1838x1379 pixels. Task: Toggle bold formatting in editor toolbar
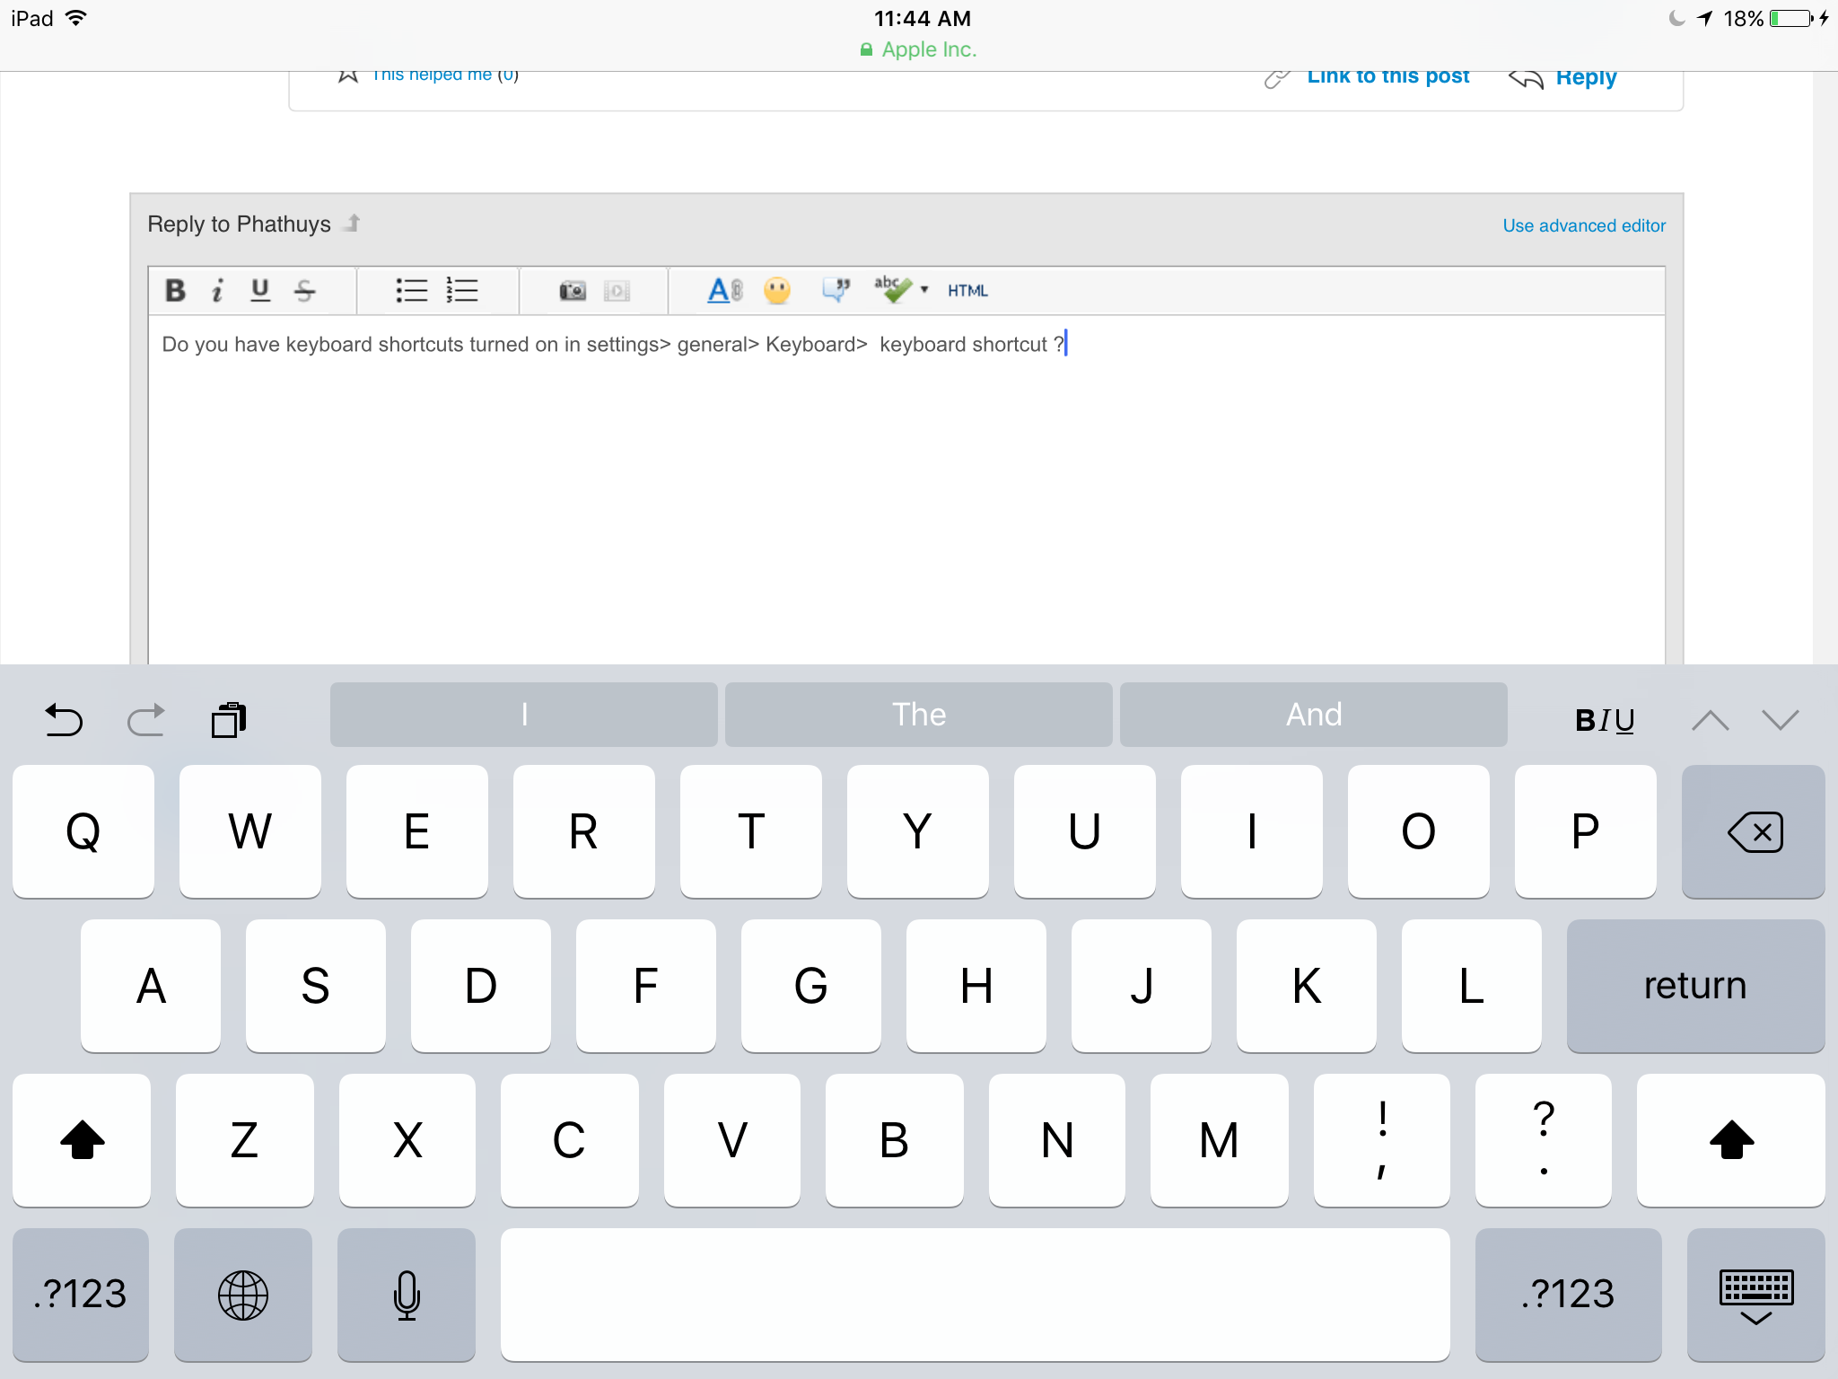(x=176, y=290)
